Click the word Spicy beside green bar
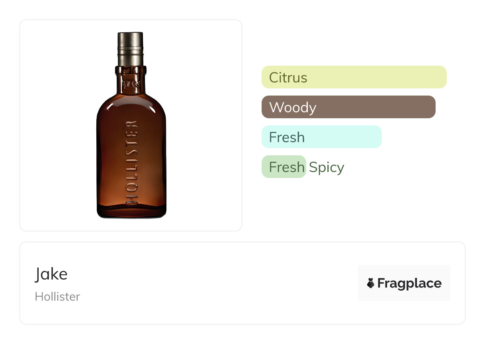This screenshot has height=344, width=485. (327, 167)
